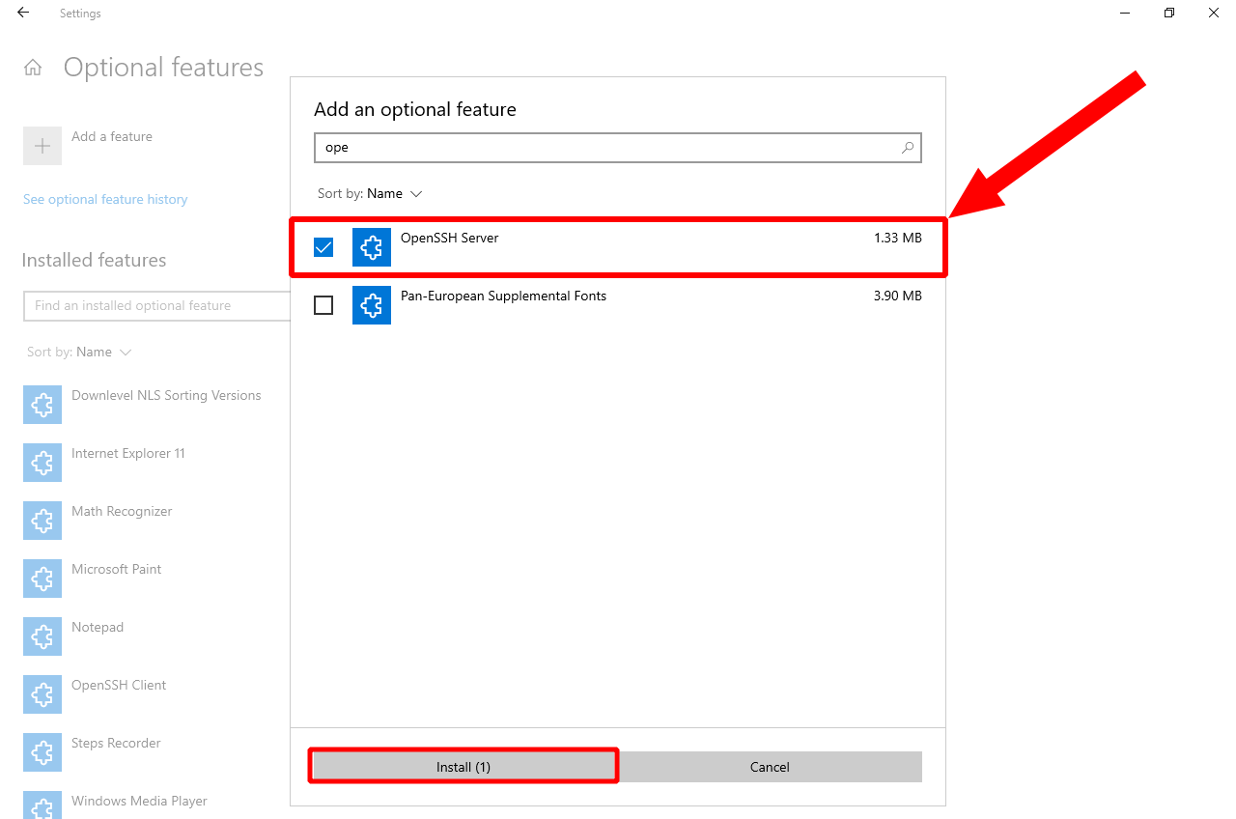
Task: Click the OpenSSH Client feature icon
Action: click(x=42, y=694)
